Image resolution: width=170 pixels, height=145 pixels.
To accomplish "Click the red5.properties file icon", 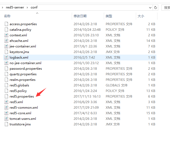I will pyautogui.click(x=6, y=96).
